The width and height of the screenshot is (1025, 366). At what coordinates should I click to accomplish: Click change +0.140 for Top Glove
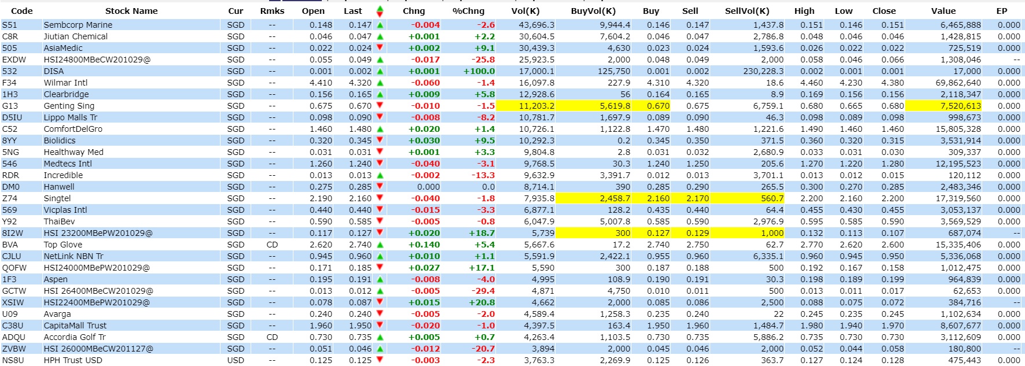(424, 245)
